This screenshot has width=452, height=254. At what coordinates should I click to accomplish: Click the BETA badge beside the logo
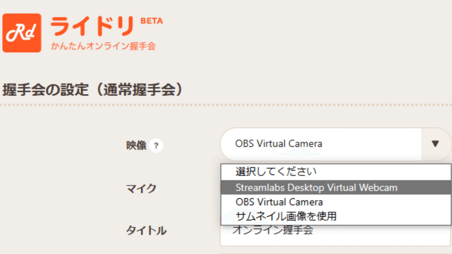pyautogui.click(x=151, y=21)
